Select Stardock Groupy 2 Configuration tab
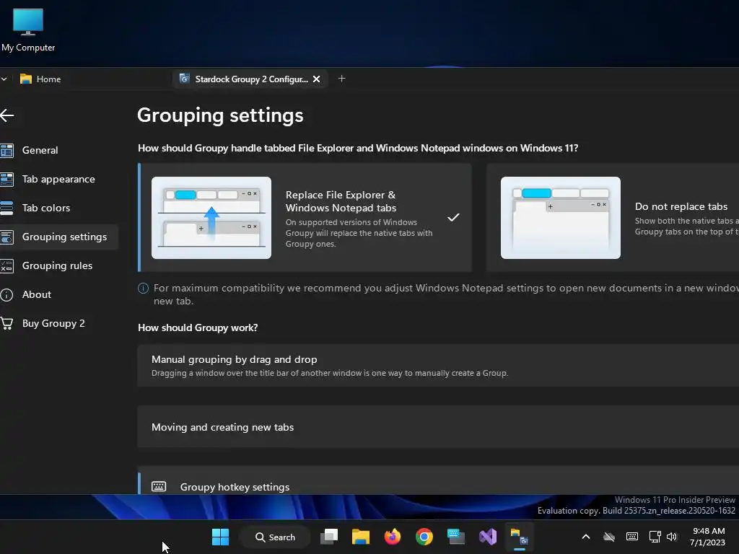 click(250, 79)
